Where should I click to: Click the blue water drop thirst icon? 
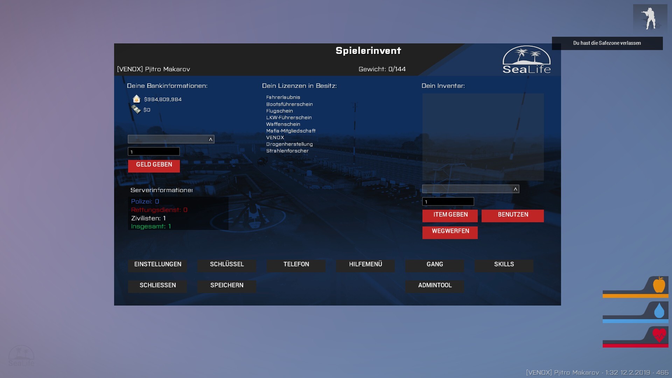pos(659,310)
